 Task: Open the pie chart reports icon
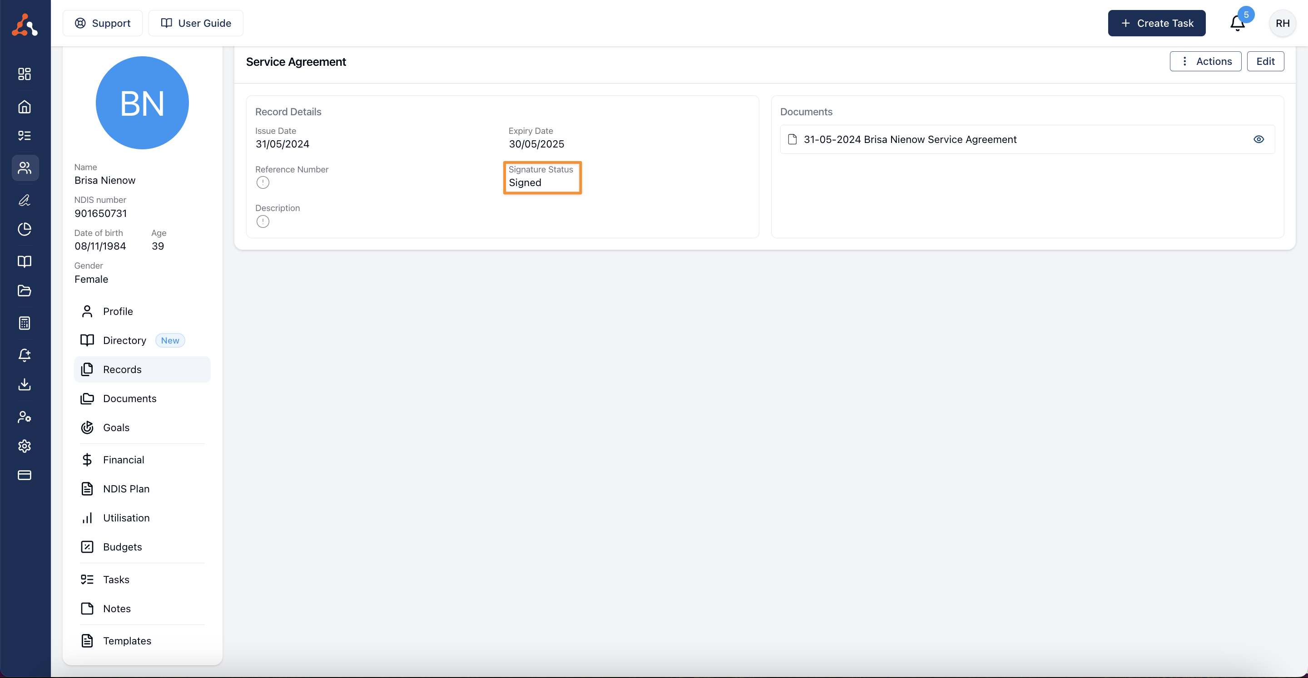pyautogui.click(x=25, y=229)
